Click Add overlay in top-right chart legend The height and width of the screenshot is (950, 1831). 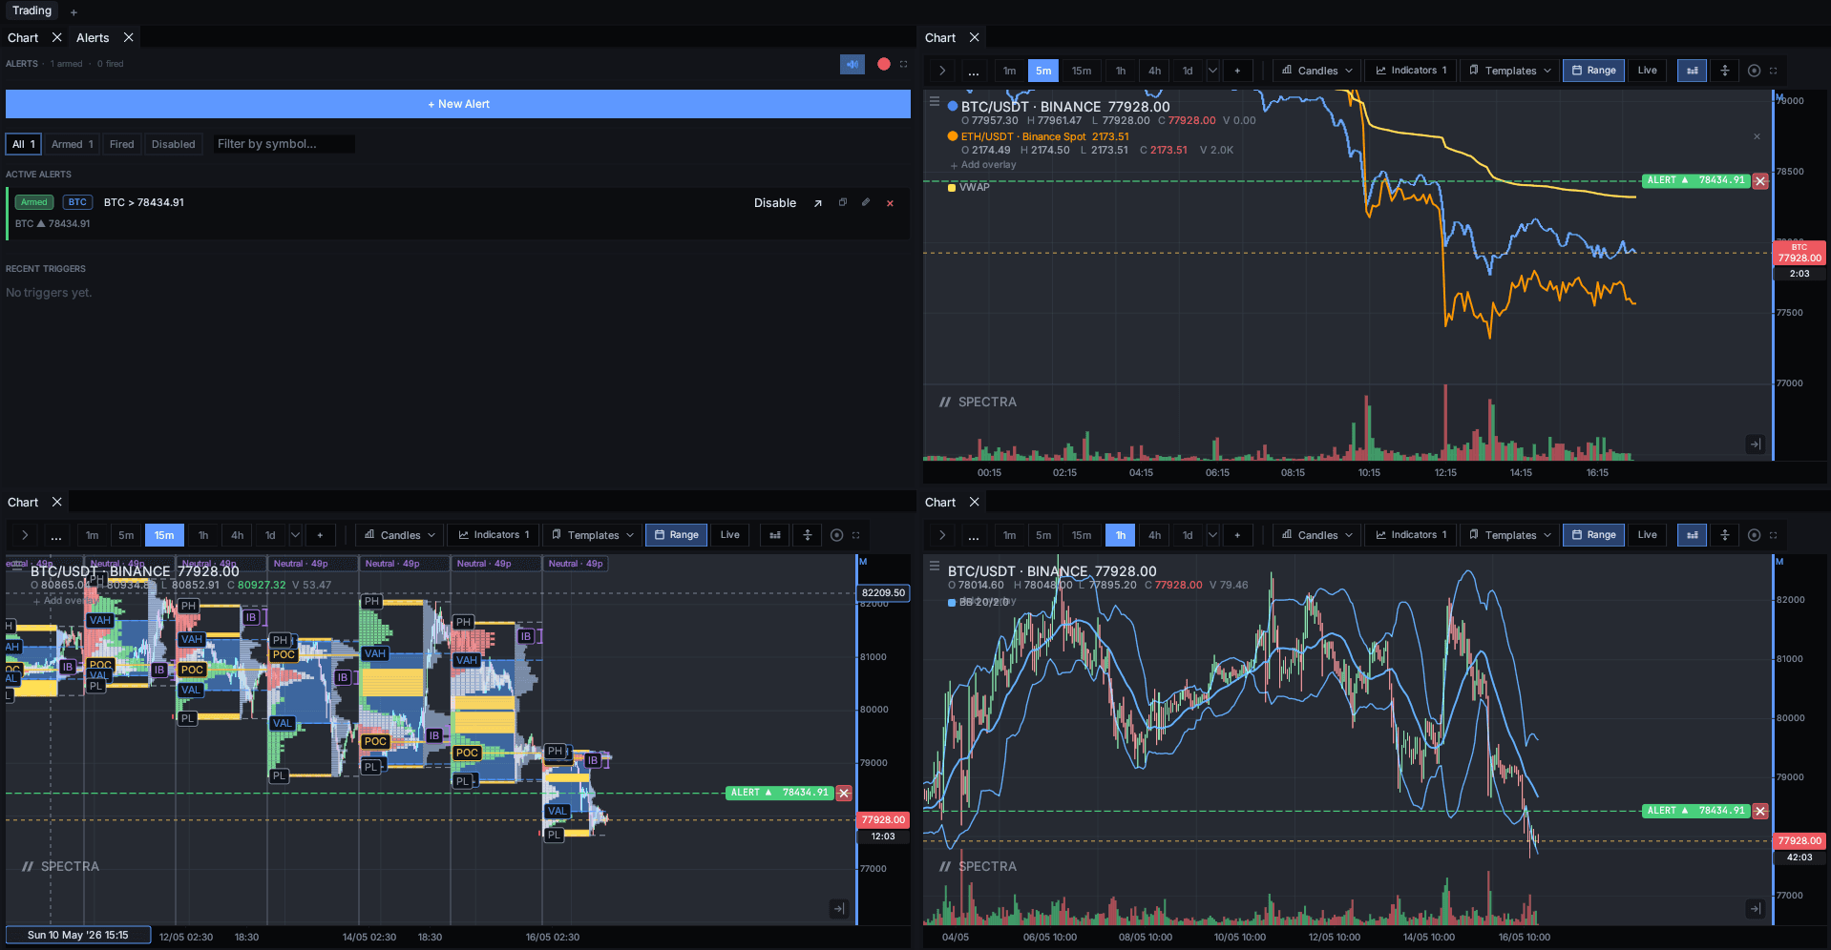tap(983, 165)
